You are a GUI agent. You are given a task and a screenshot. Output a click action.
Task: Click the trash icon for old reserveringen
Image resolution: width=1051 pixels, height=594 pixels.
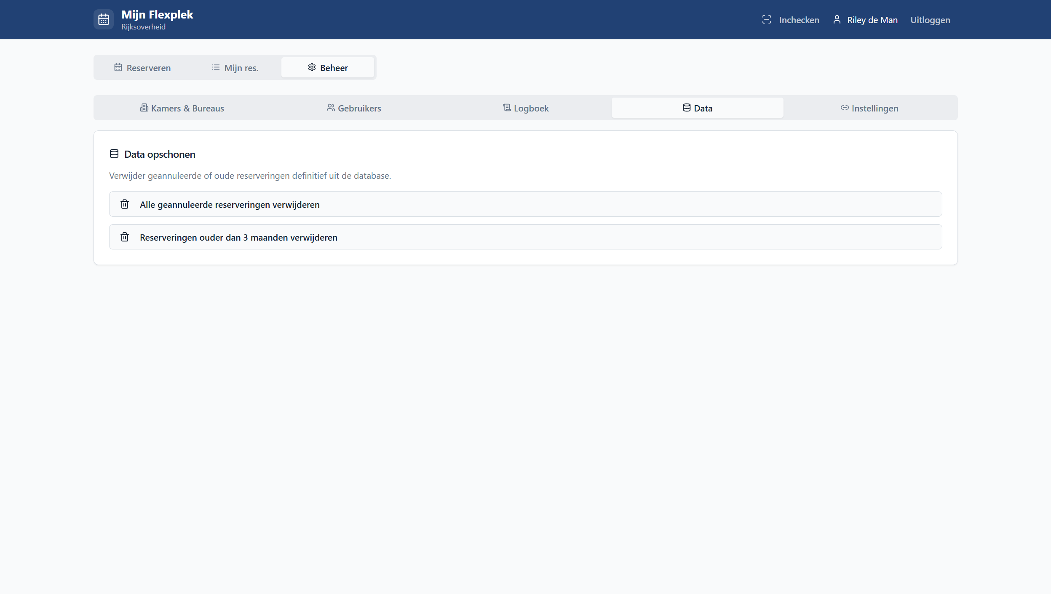125,237
